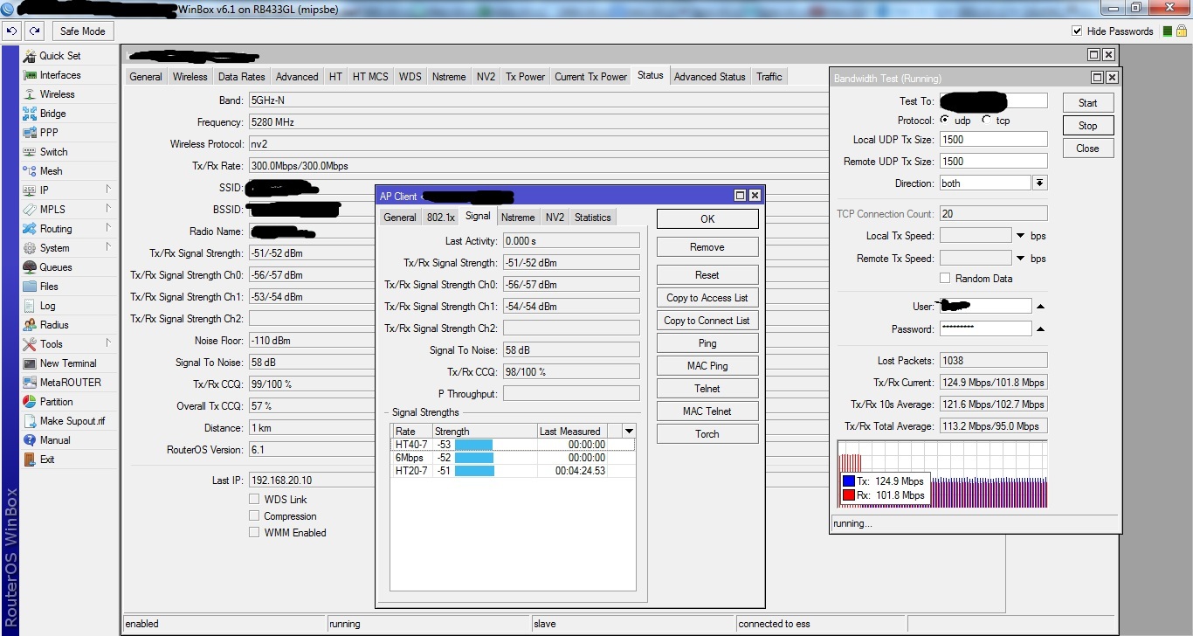Open the Queues sidebar item
This screenshot has width=1193, height=636.
56,267
